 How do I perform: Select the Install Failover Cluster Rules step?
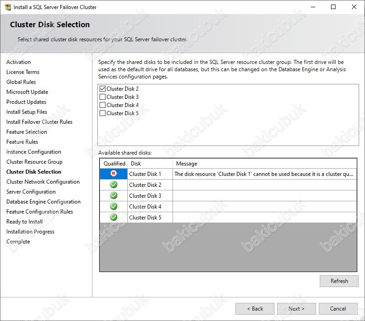point(39,122)
